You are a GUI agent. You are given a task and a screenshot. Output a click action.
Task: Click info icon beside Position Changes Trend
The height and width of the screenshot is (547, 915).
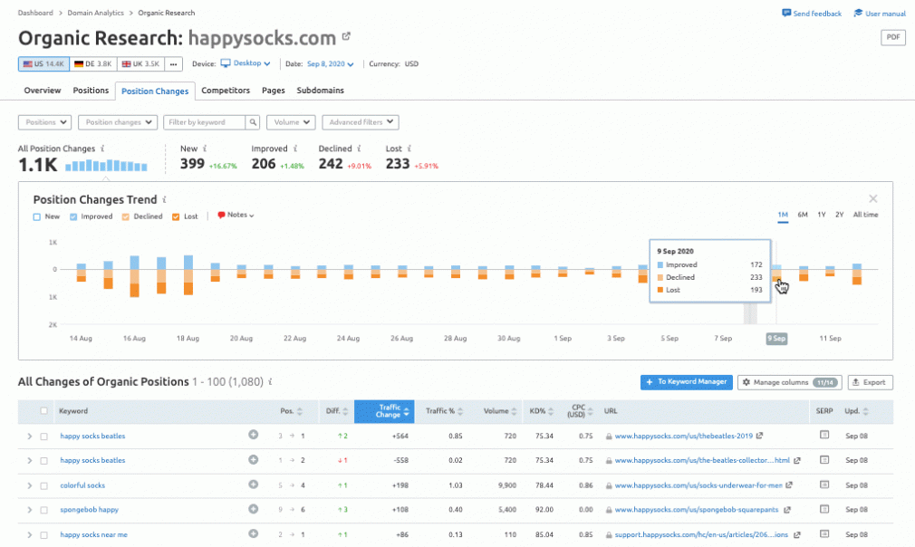tap(165, 199)
